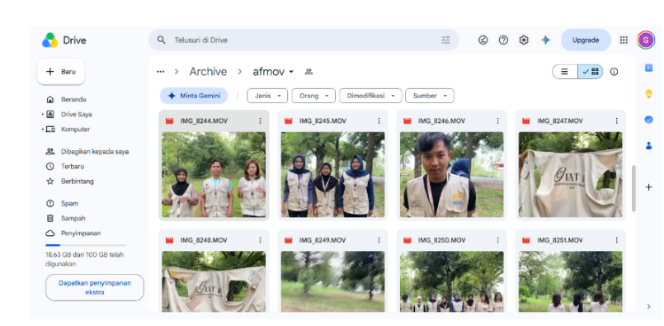Open shared folder people icon beside afmov
664x326 pixels.
pyautogui.click(x=308, y=72)
